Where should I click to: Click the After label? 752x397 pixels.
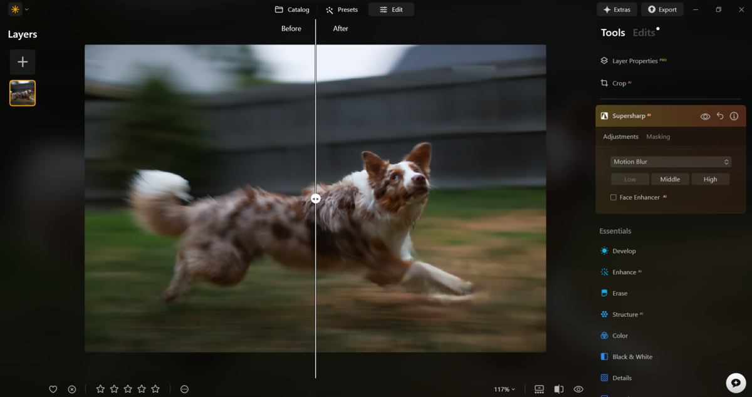[340, 28]
